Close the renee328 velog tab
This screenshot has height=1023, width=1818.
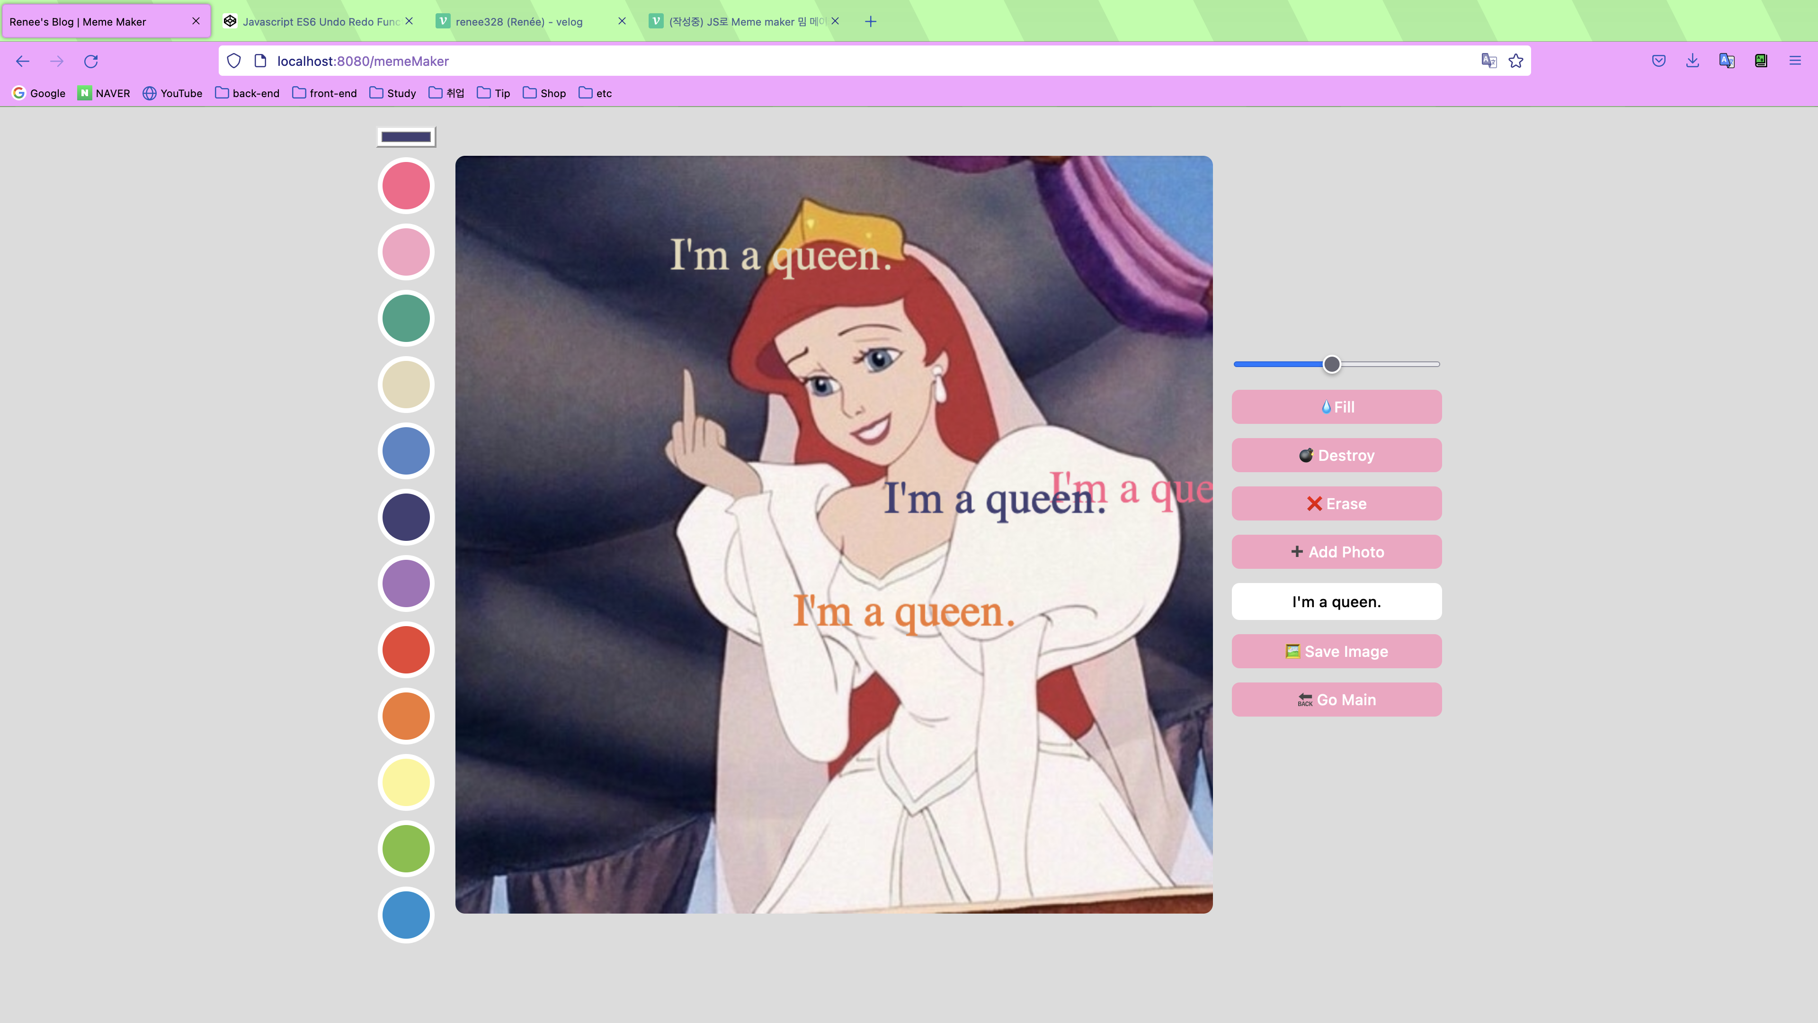[x=622, y=21]
